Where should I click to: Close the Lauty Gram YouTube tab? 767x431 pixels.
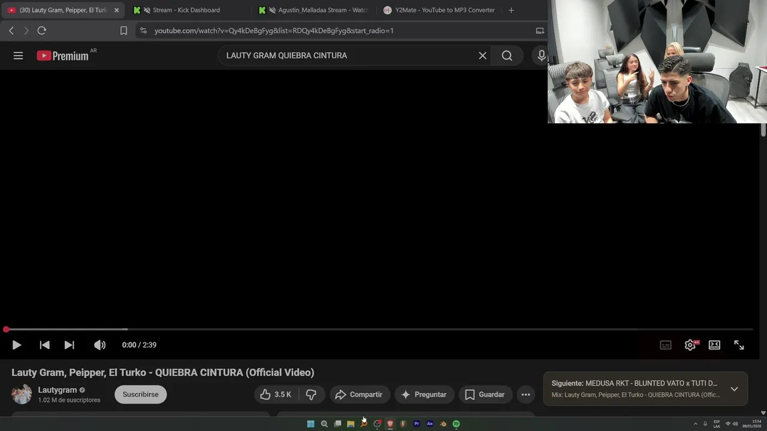tap(116, 10)
